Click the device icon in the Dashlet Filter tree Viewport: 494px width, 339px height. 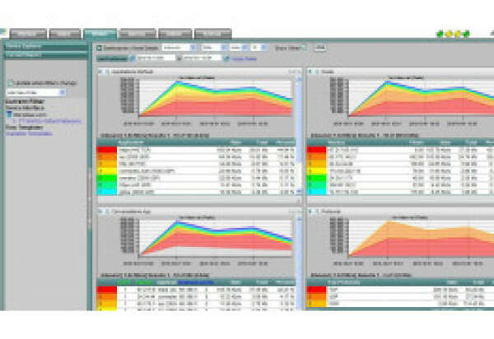point(9,114)
